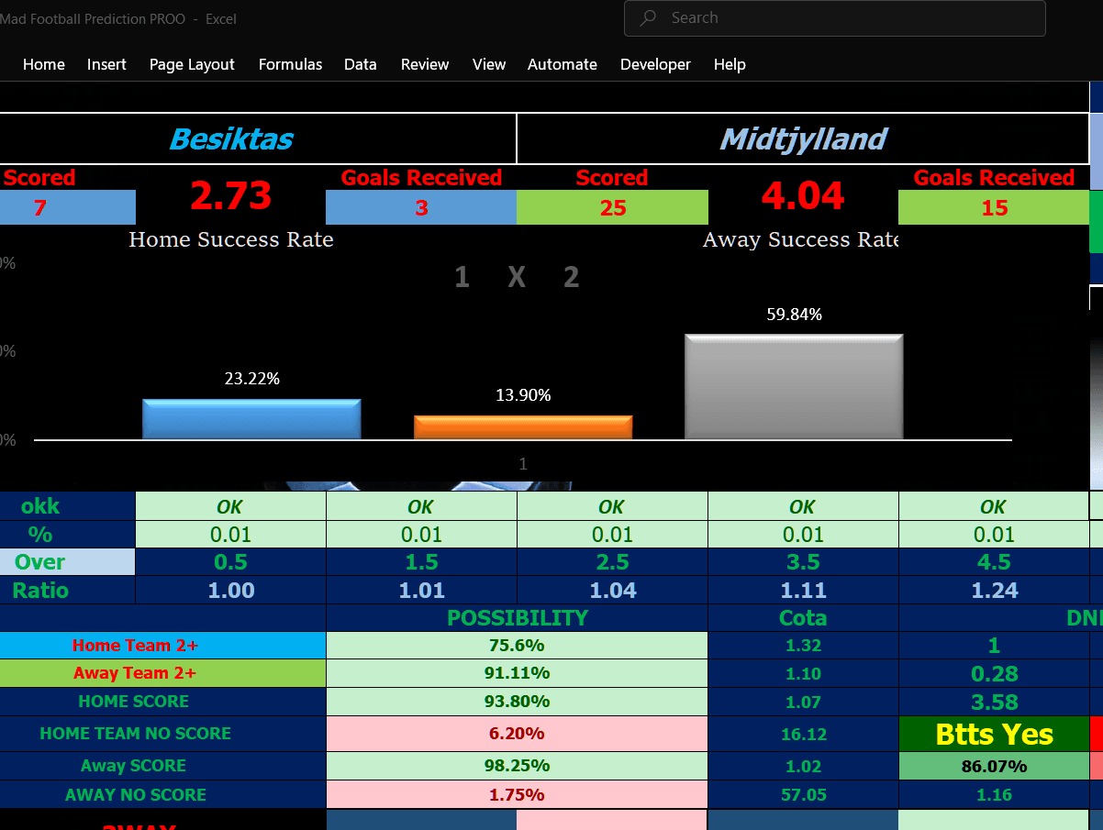
Task: Select the POSSIBILITY header cell
Action: click(517, 618)
